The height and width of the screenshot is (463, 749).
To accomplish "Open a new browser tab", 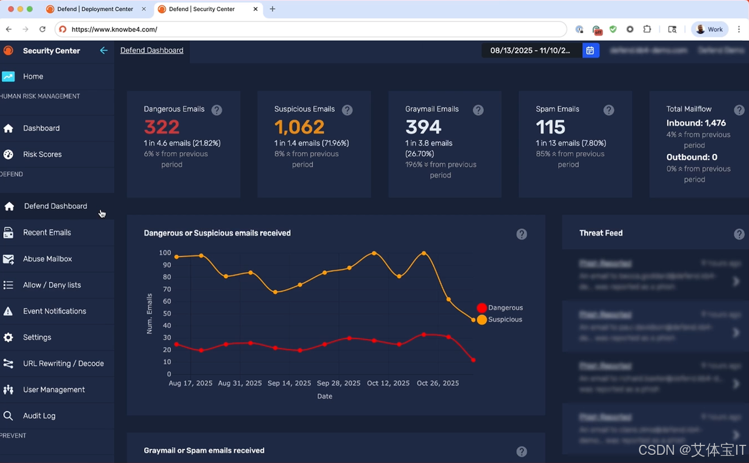I will click(x=273, y=9).
